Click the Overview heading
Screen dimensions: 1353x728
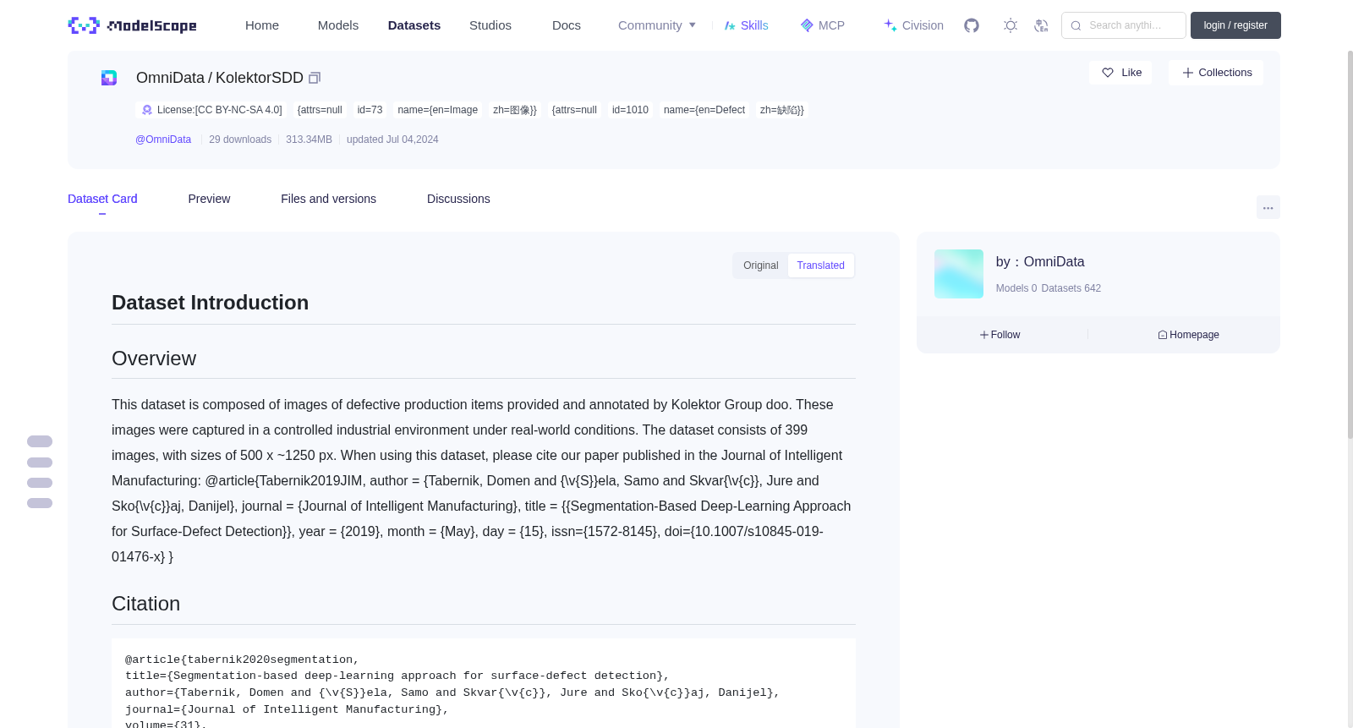pyautogui.click(x=154, y=359)
